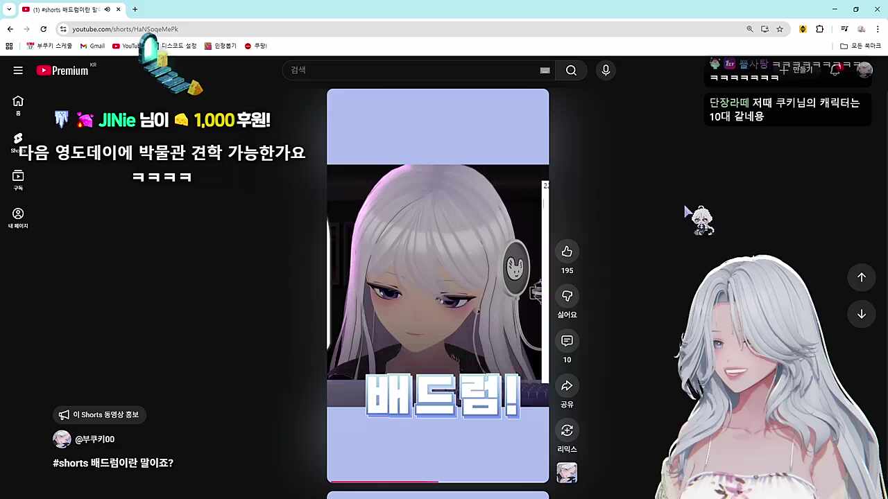Image resolution: width=888 pixels, height=499 pixels.
Task: Click the 이 Shorts 동영상 홍보 button
Action: click(x=99, y=414)
